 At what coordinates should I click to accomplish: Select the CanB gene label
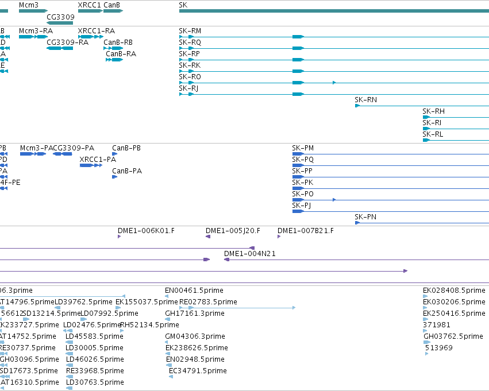tap(111, 5)
